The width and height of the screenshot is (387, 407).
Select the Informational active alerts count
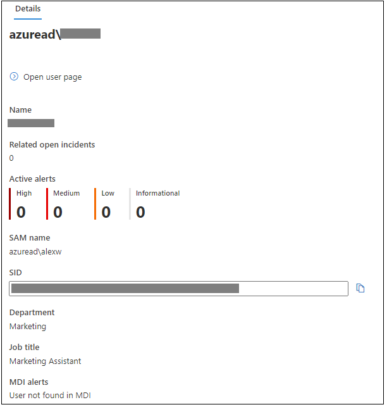coord(141,213)
